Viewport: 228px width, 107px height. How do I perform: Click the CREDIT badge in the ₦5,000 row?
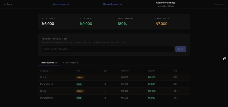(x=80, y=77)
